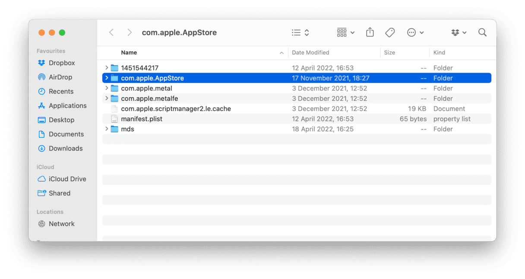Click the AirDrop sidebar icon
The height and width of the screenshot is (279, 525).
pyautogui.click(x=41, y=77)
